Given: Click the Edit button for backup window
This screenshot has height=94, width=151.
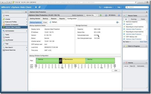Looking at the screenshot, I should (x=116, y=70).
